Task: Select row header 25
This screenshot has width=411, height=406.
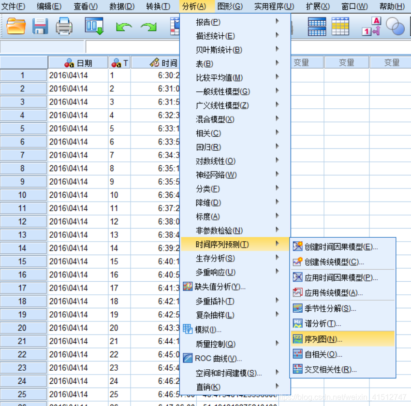Action: (x=23, y=394)
